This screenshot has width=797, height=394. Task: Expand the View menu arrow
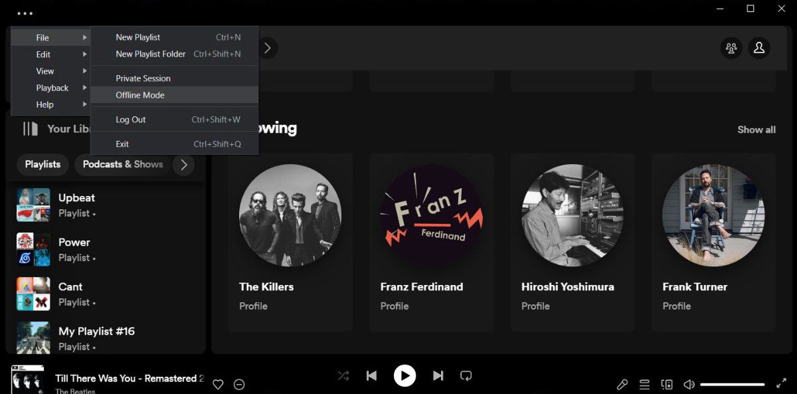pyautogui.click(x=85, y=71)
